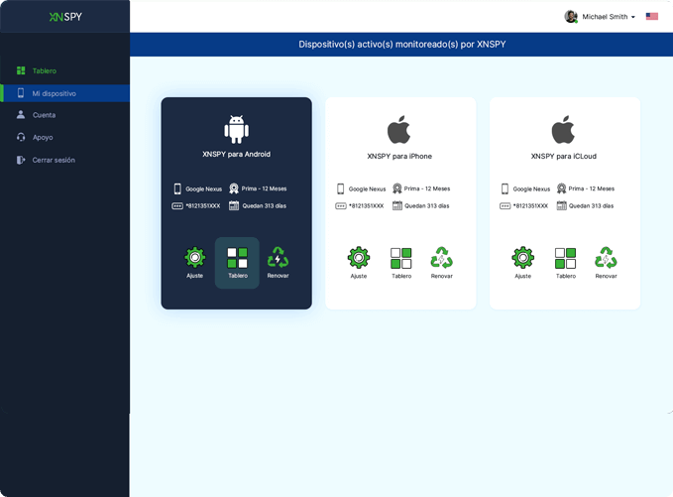The width and height of the screenshot is (673, 497).
Task: Open Apoyo support in the sidebar
Action: (43, 137)
